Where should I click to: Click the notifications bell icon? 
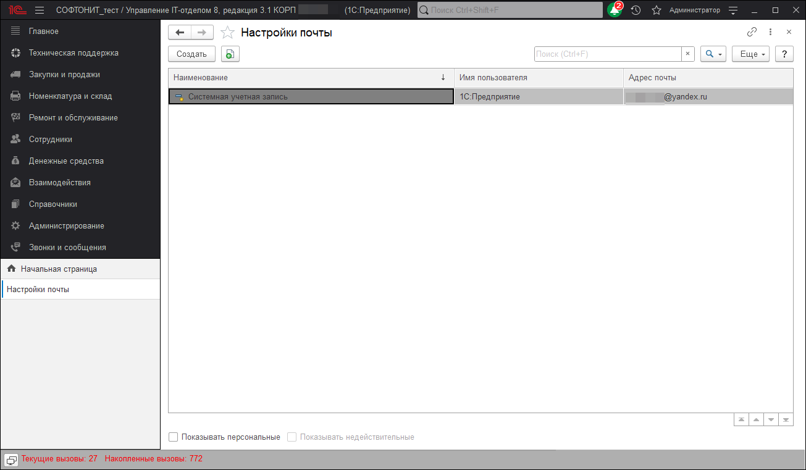coord(614,10)
